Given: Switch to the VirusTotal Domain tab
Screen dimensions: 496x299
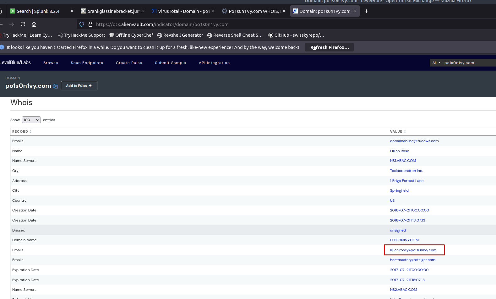Looking at the screenshot, I should pyautogui.click(x=181, y=11).
